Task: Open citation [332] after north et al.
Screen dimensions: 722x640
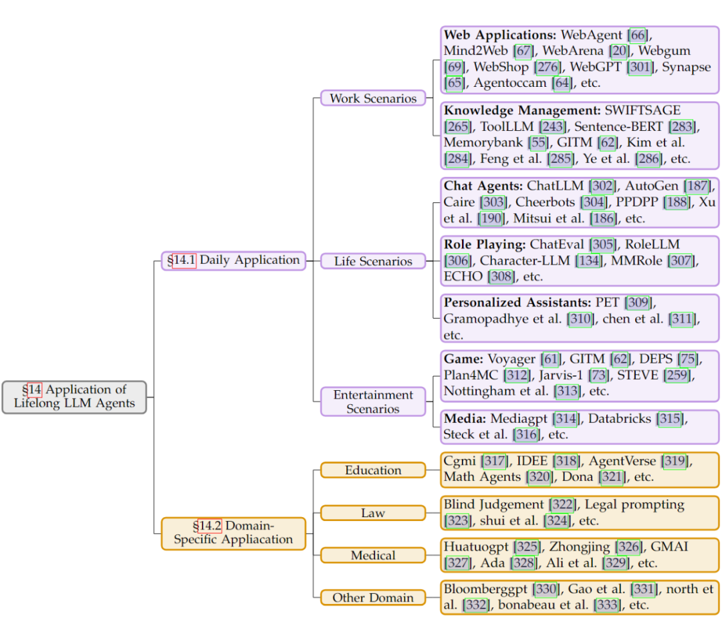Action: tap(476, 605)
